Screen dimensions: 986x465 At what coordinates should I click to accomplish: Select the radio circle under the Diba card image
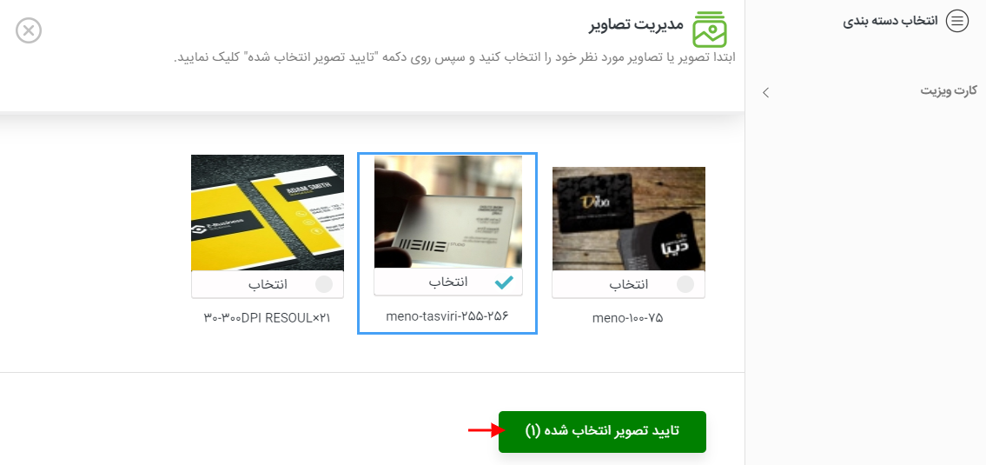[685, 285]
